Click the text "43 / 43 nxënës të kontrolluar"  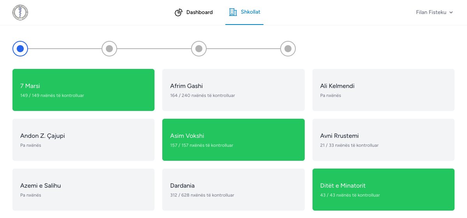(x=350, y=195)
